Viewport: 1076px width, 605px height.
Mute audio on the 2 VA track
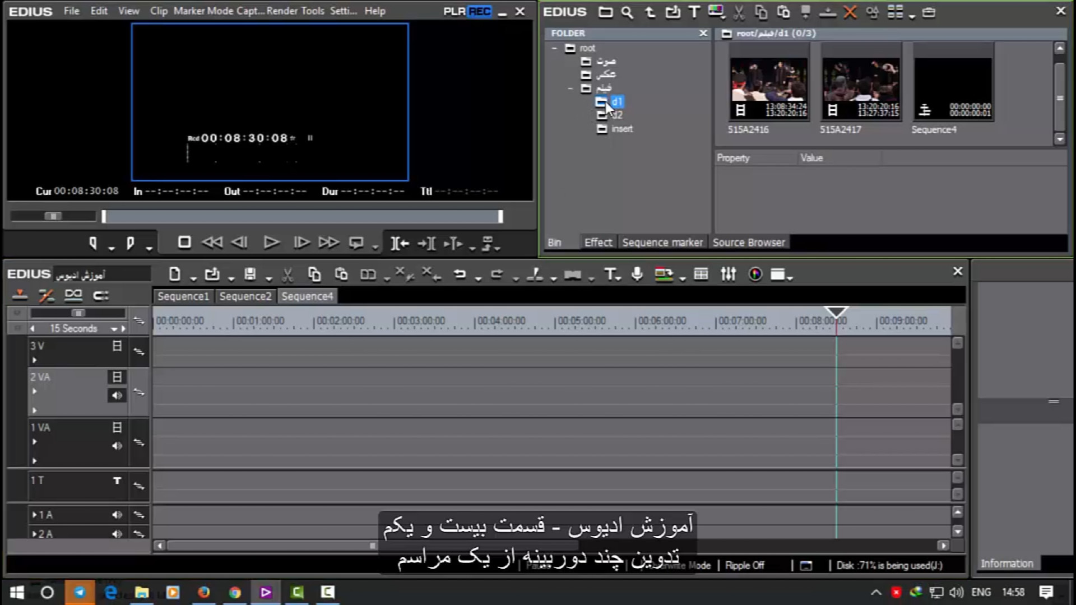point(117,395)
